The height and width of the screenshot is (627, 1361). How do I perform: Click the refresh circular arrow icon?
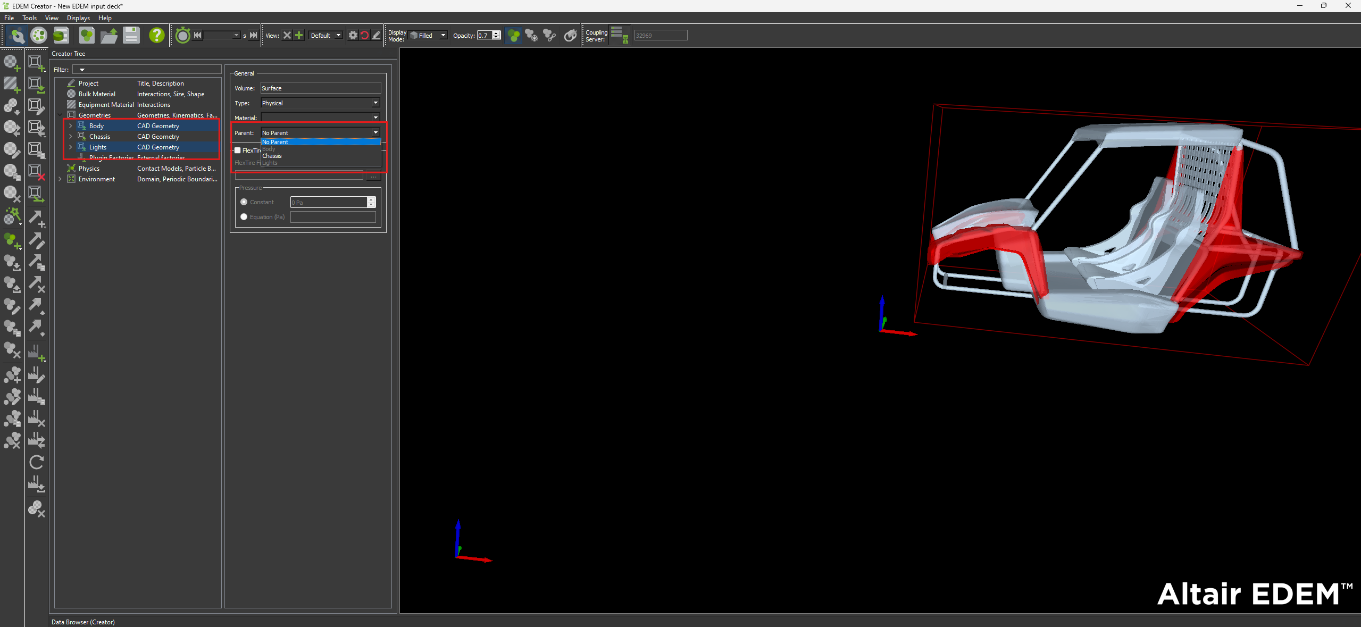[x=37, y=462]
